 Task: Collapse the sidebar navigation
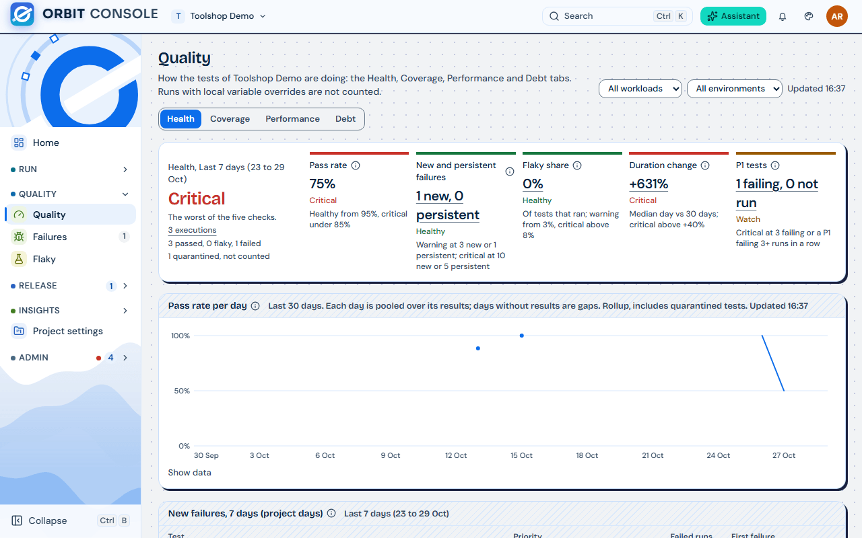[x=70, y=521]
